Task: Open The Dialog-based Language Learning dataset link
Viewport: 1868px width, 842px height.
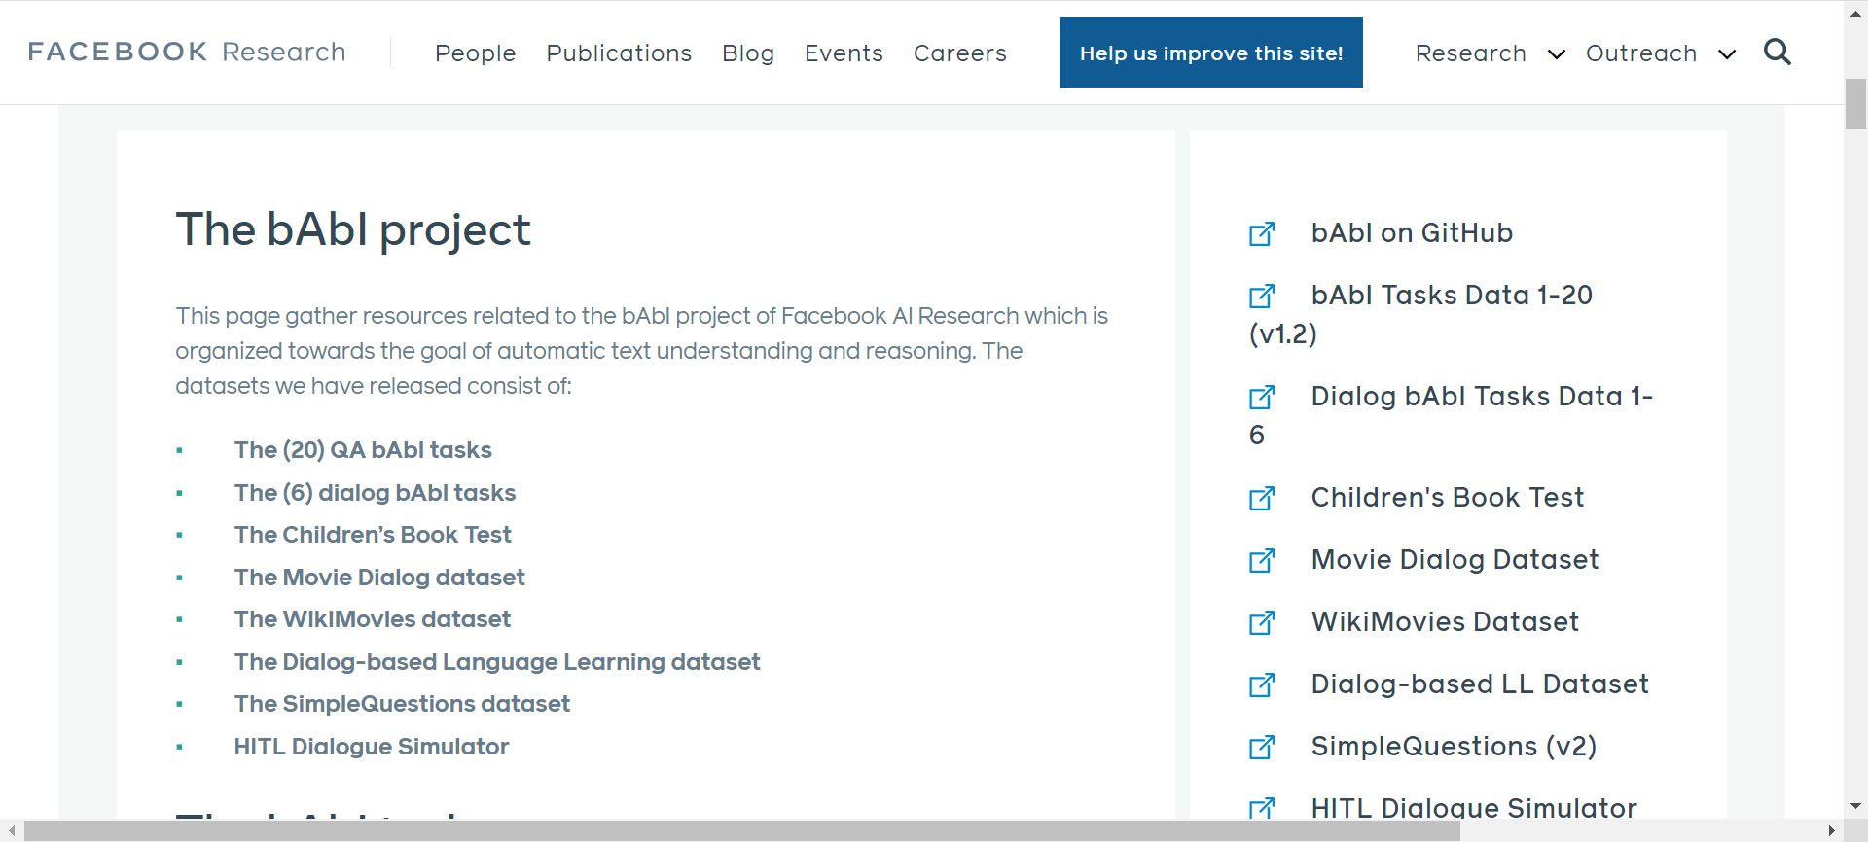Action: click(x=497, y=662)
